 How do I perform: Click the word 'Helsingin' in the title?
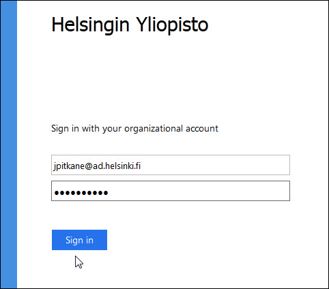pos(91,25)
